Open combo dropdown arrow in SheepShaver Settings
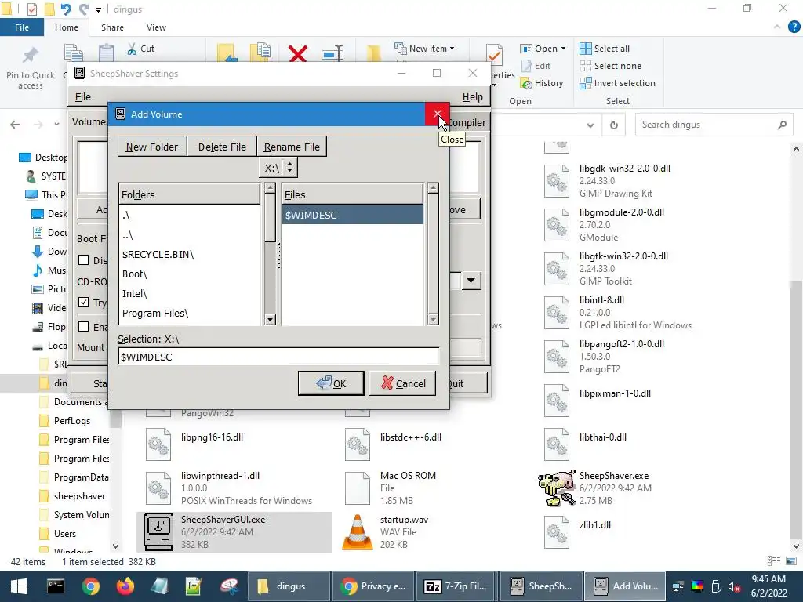This screenshot has height=602, width=803. tap(471, 281)
